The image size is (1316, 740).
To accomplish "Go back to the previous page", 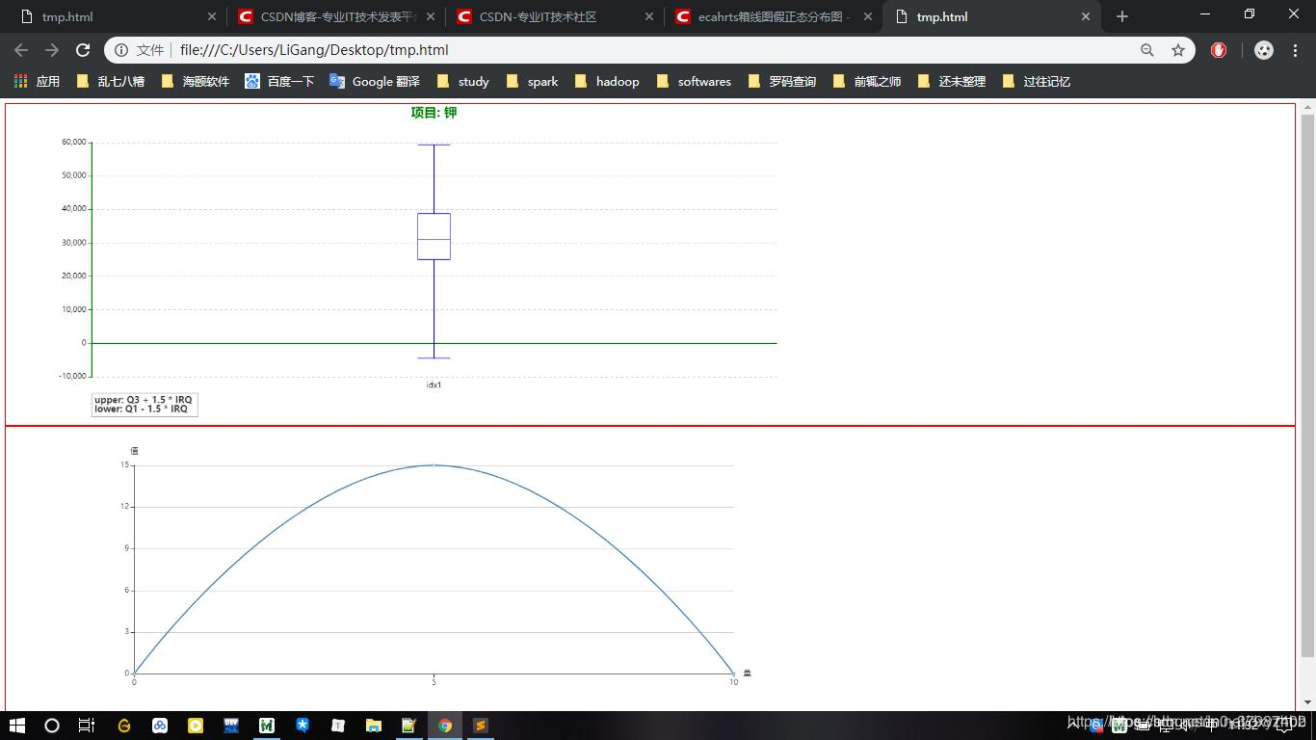I will 21,50.
